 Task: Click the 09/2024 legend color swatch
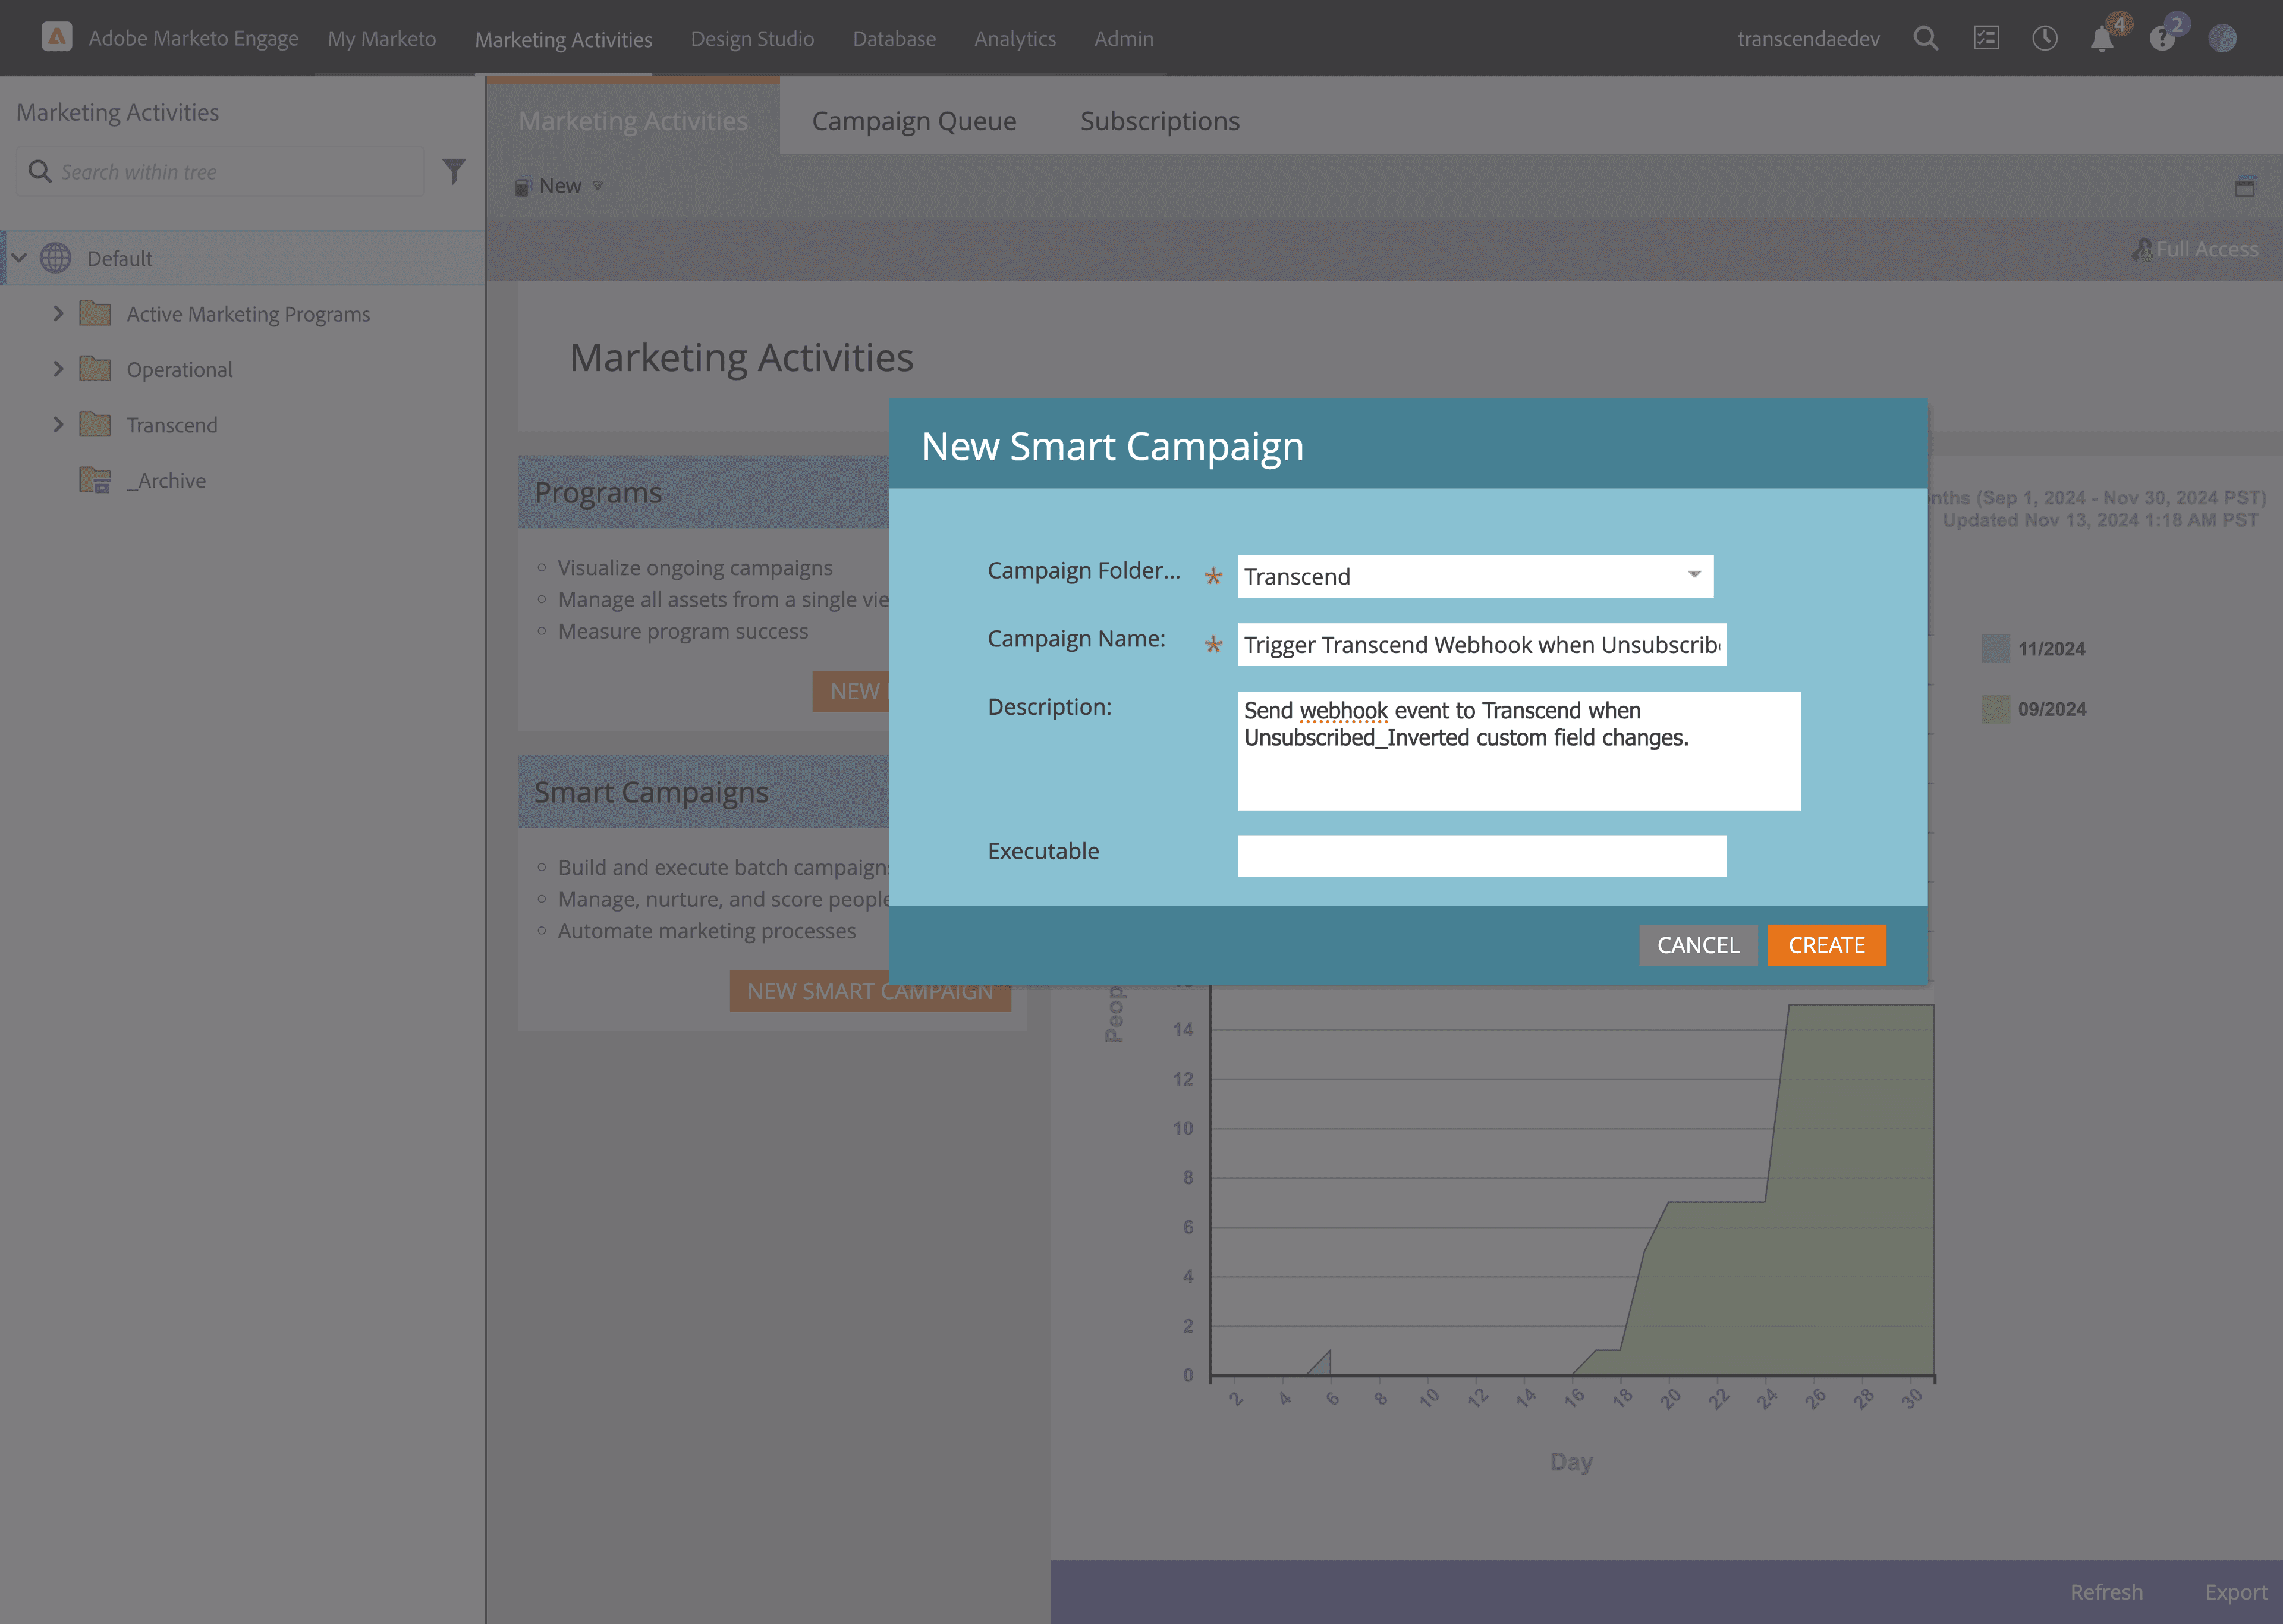(x=1995, y=708)
